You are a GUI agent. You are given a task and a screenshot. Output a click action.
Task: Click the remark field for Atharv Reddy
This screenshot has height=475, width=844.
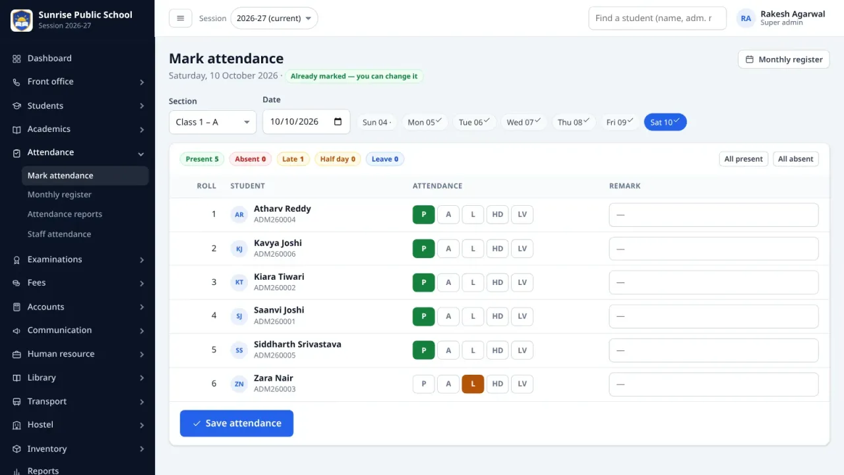tap(713, 214)
